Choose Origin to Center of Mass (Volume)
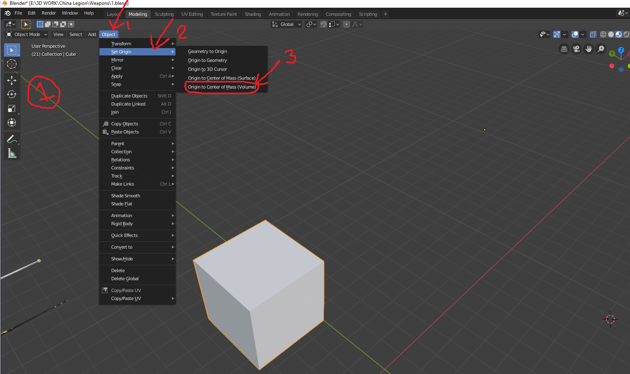The height and width of the screenshot is (374, 630). pyautogui.click(x=222, y=87)
